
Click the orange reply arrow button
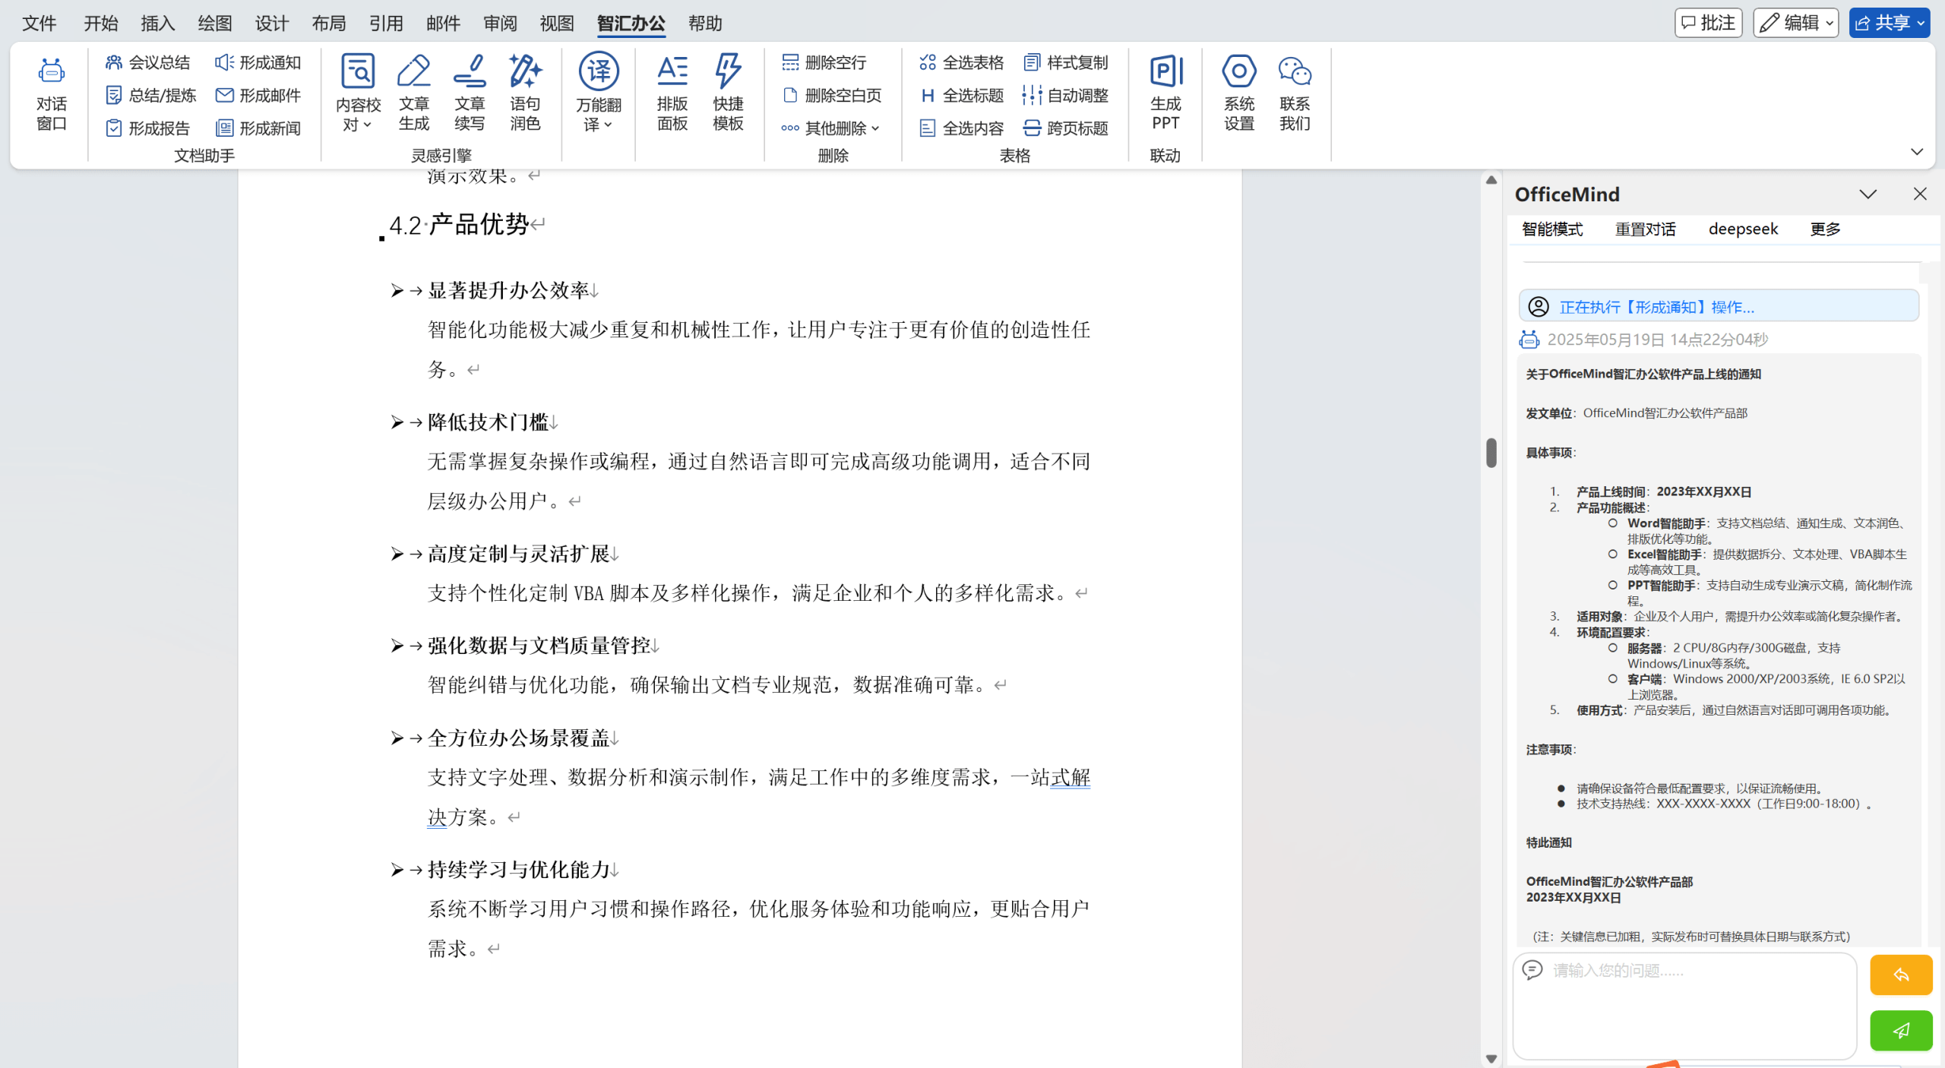(x=1901, y=975)
